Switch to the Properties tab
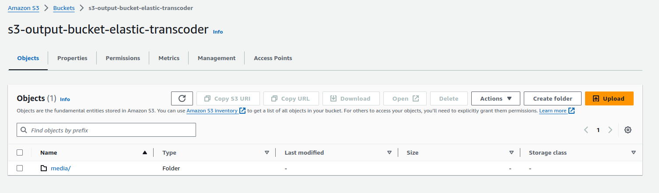The width and height of the screenshot is (659, 193). point(72,58)
